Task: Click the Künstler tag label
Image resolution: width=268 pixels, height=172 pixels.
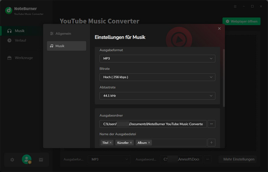Action: click(123, 143)
